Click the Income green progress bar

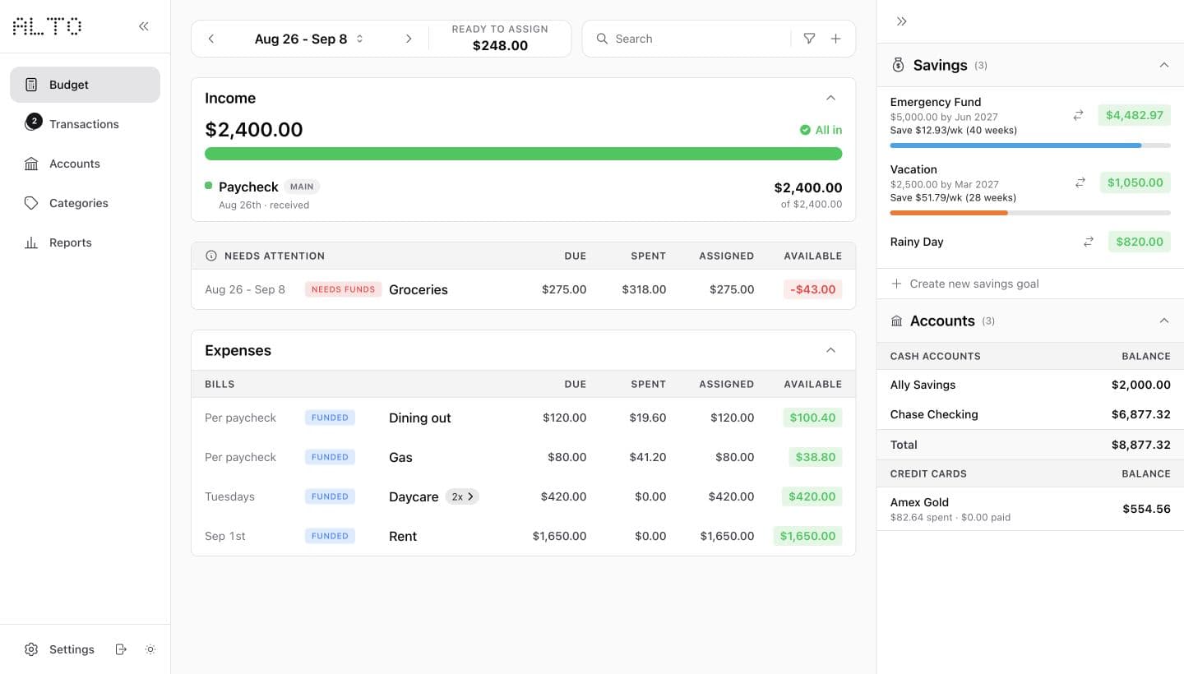point(523,154)
